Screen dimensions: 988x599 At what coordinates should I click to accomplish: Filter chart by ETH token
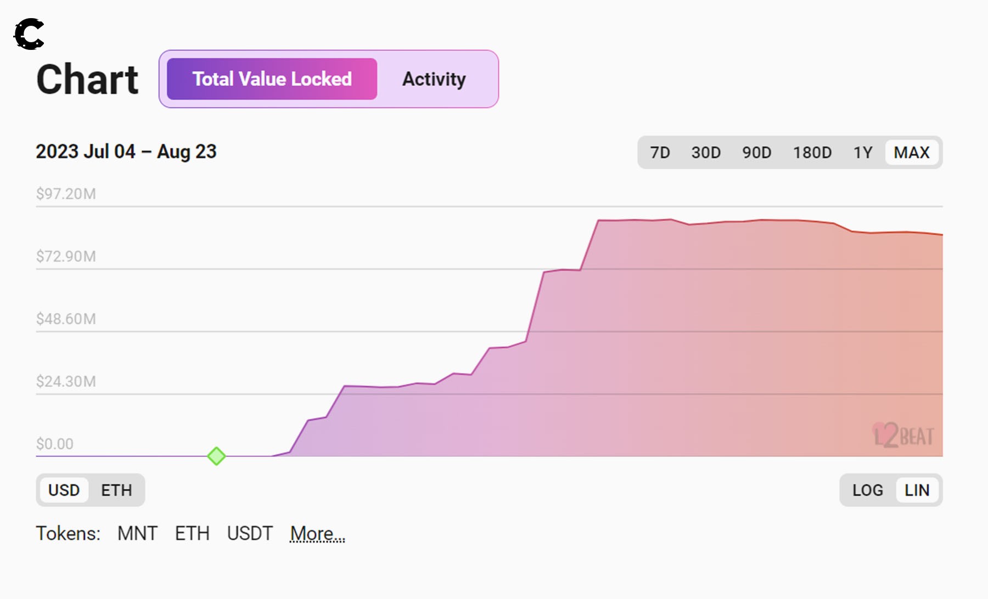click(192, 533)
